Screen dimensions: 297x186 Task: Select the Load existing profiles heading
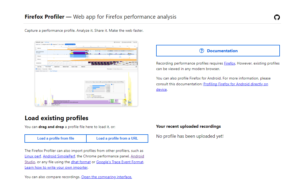[56, 118]
